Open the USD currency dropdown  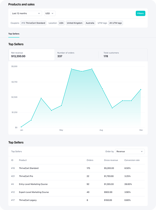[50, 13]
